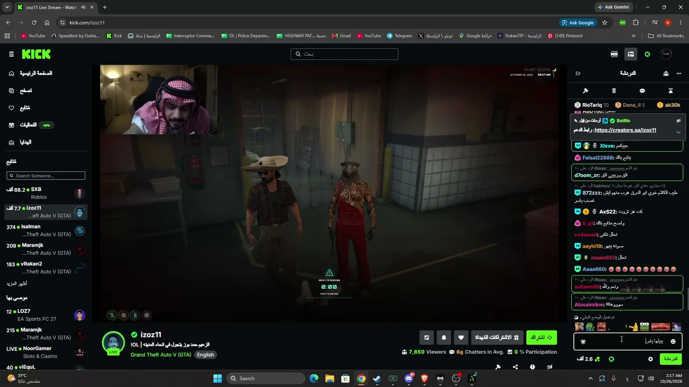Click the gift subscriptions button
The width and height of the screenshot is (689, 387).
point(497,338)
